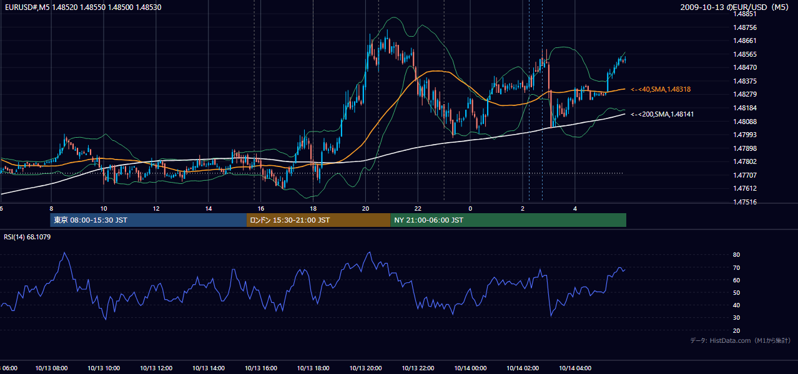The height and width of the screenshot is (374, 798).
Task: Click price axis value 1.48661
Action: coord(745,41)
